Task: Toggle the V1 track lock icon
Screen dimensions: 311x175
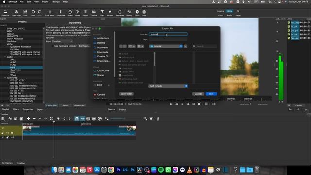Action: click(3, 133)
